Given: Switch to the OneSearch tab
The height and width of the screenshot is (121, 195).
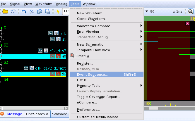Looking at the screenshot, I should 35,114.
